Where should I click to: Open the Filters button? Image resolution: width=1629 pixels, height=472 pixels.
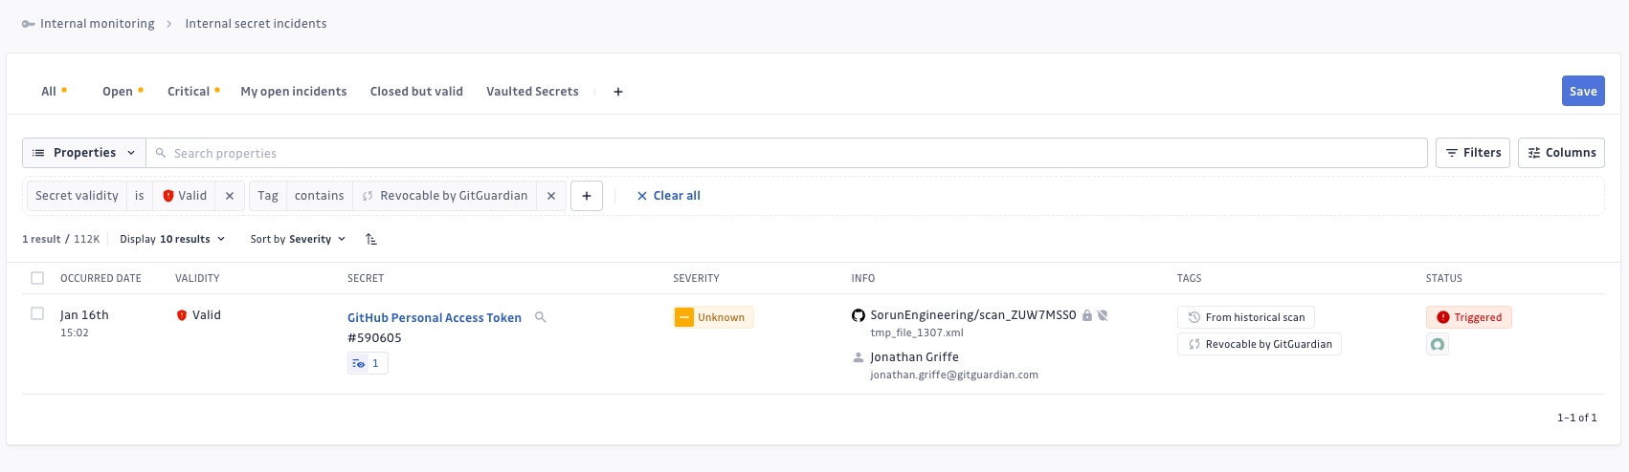(1473, 153)
